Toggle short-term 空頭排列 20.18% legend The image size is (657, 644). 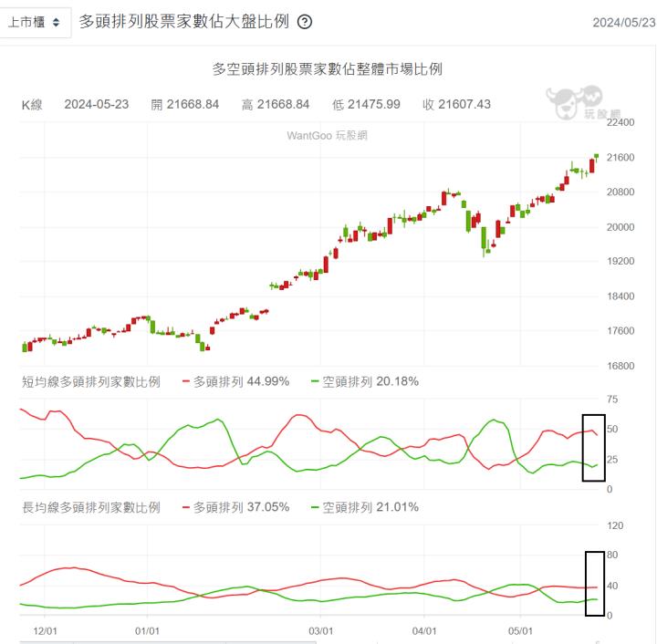pos(365,381)
